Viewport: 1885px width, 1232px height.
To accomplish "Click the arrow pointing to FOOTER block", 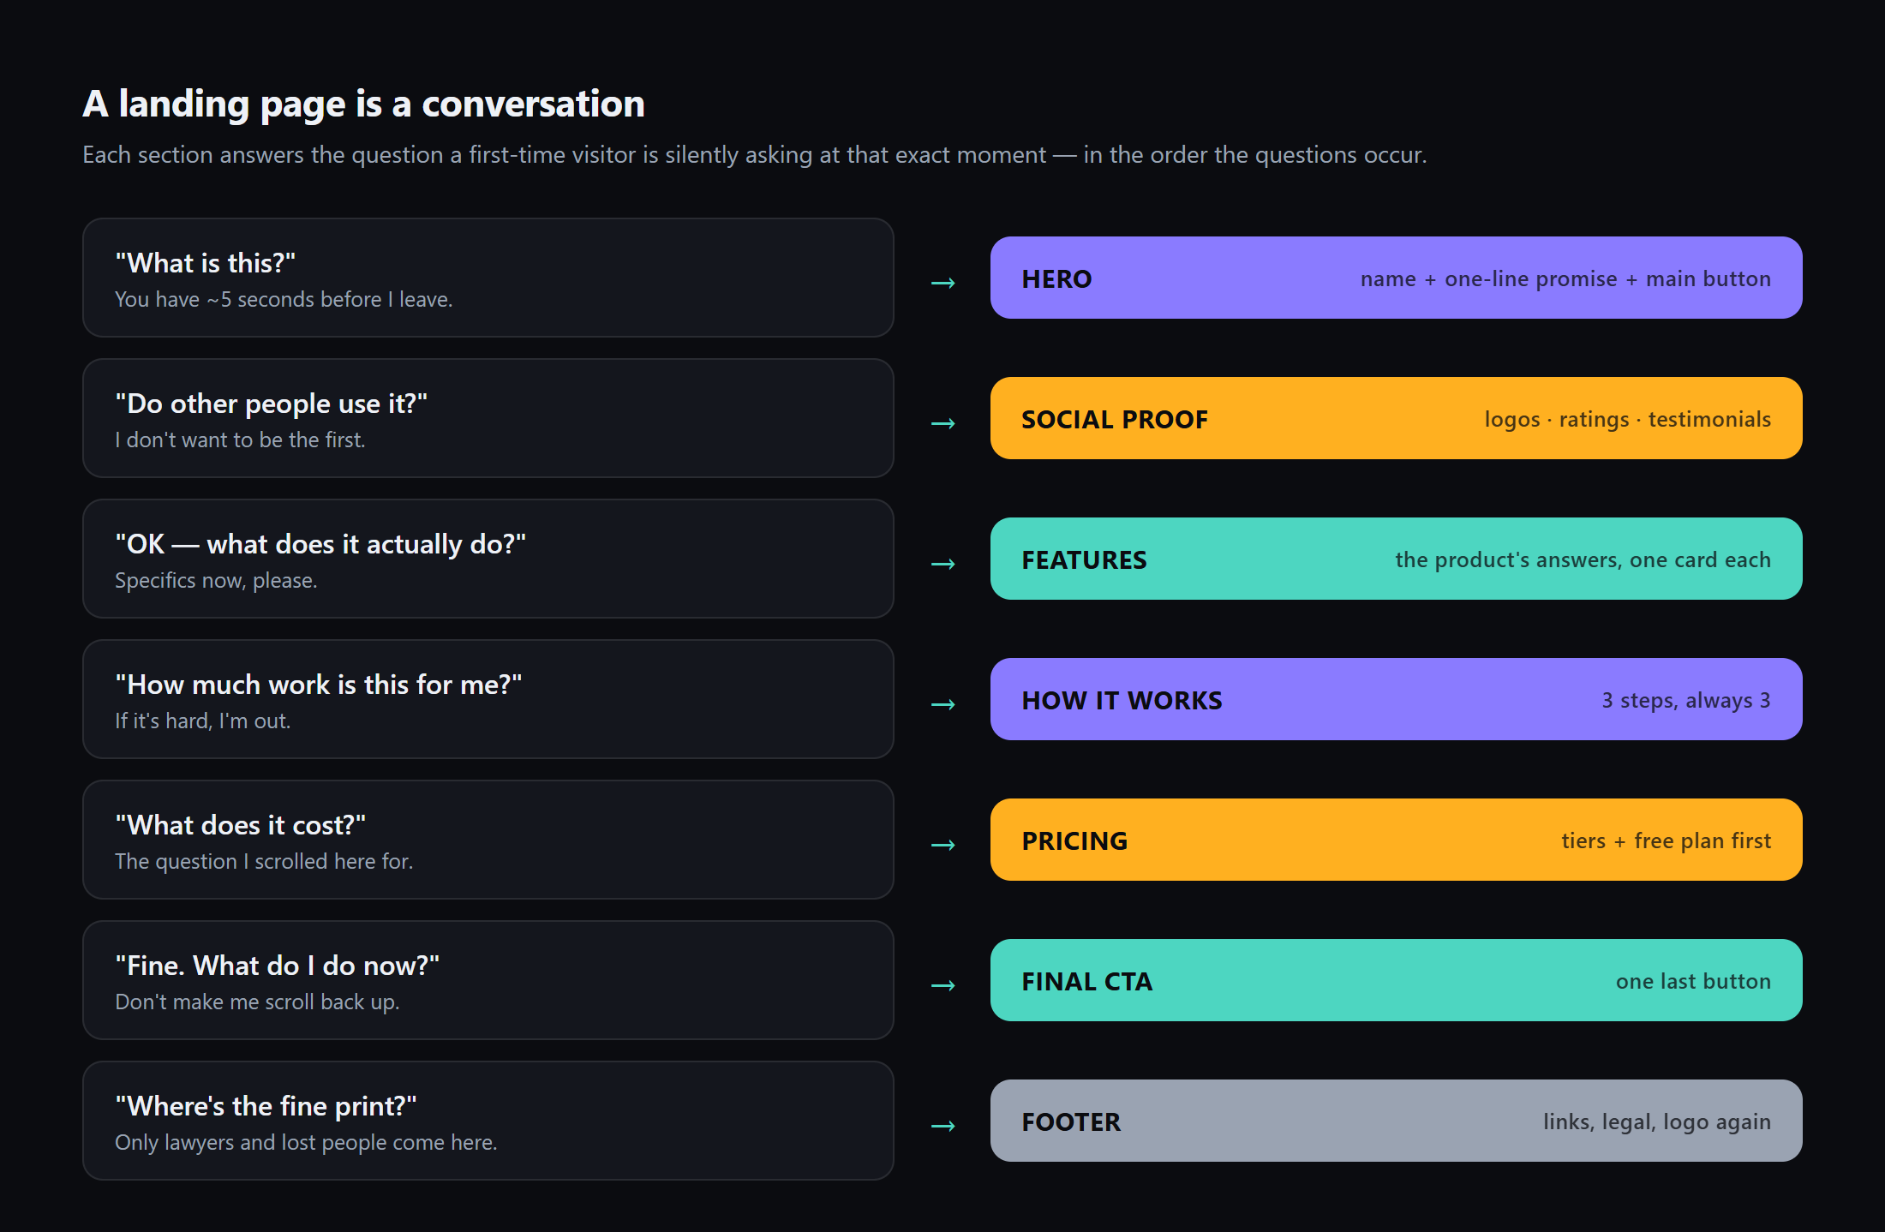I will pyautogui.click(x=942, y=1126).
